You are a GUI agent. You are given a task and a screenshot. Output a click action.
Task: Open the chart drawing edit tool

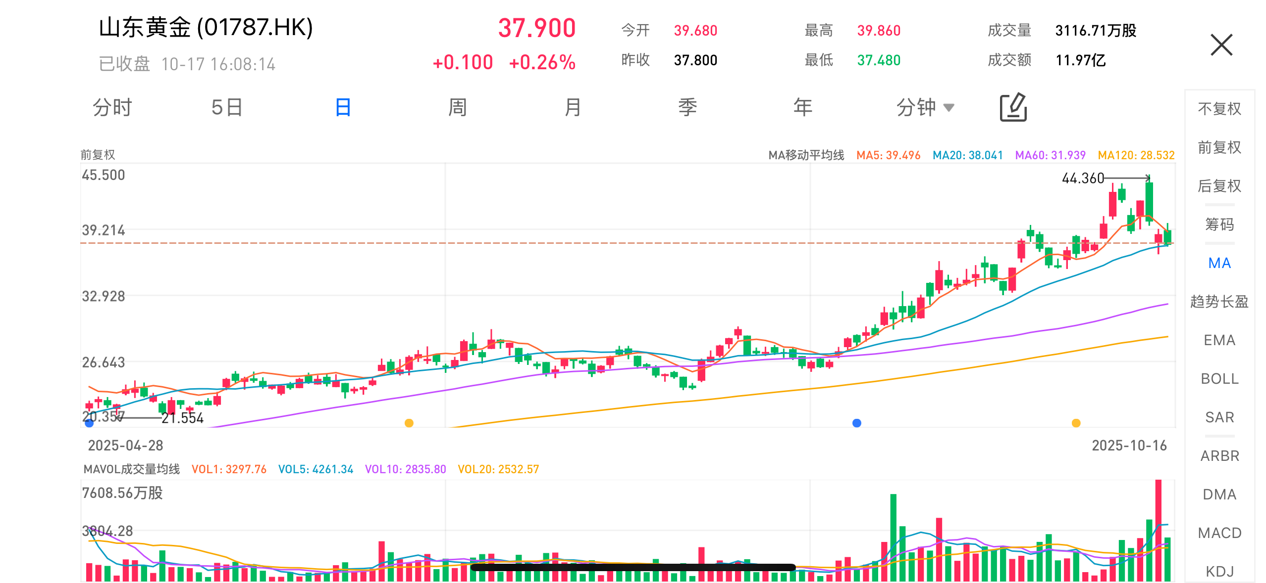1013,107
